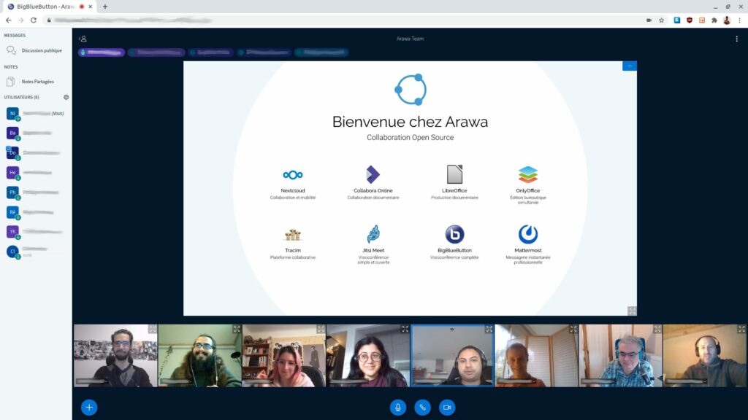Open the users list settings gear
This screenshot has width=748, height=420.
coord(66,97)
